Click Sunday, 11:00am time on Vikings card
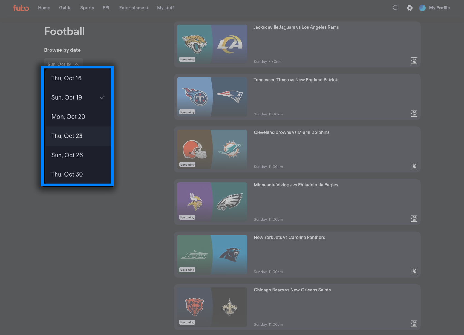The height and width of the screenshot is (335, 464). (x=268, y=220)
